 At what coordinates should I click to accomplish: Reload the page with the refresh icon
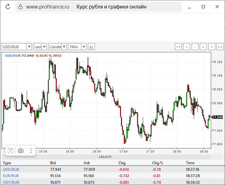[x=8, y=7]
